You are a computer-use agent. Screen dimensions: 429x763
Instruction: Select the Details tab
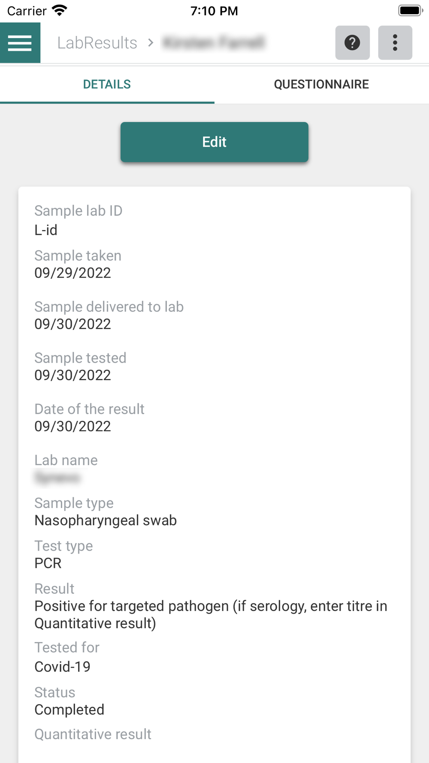point(107,84)
